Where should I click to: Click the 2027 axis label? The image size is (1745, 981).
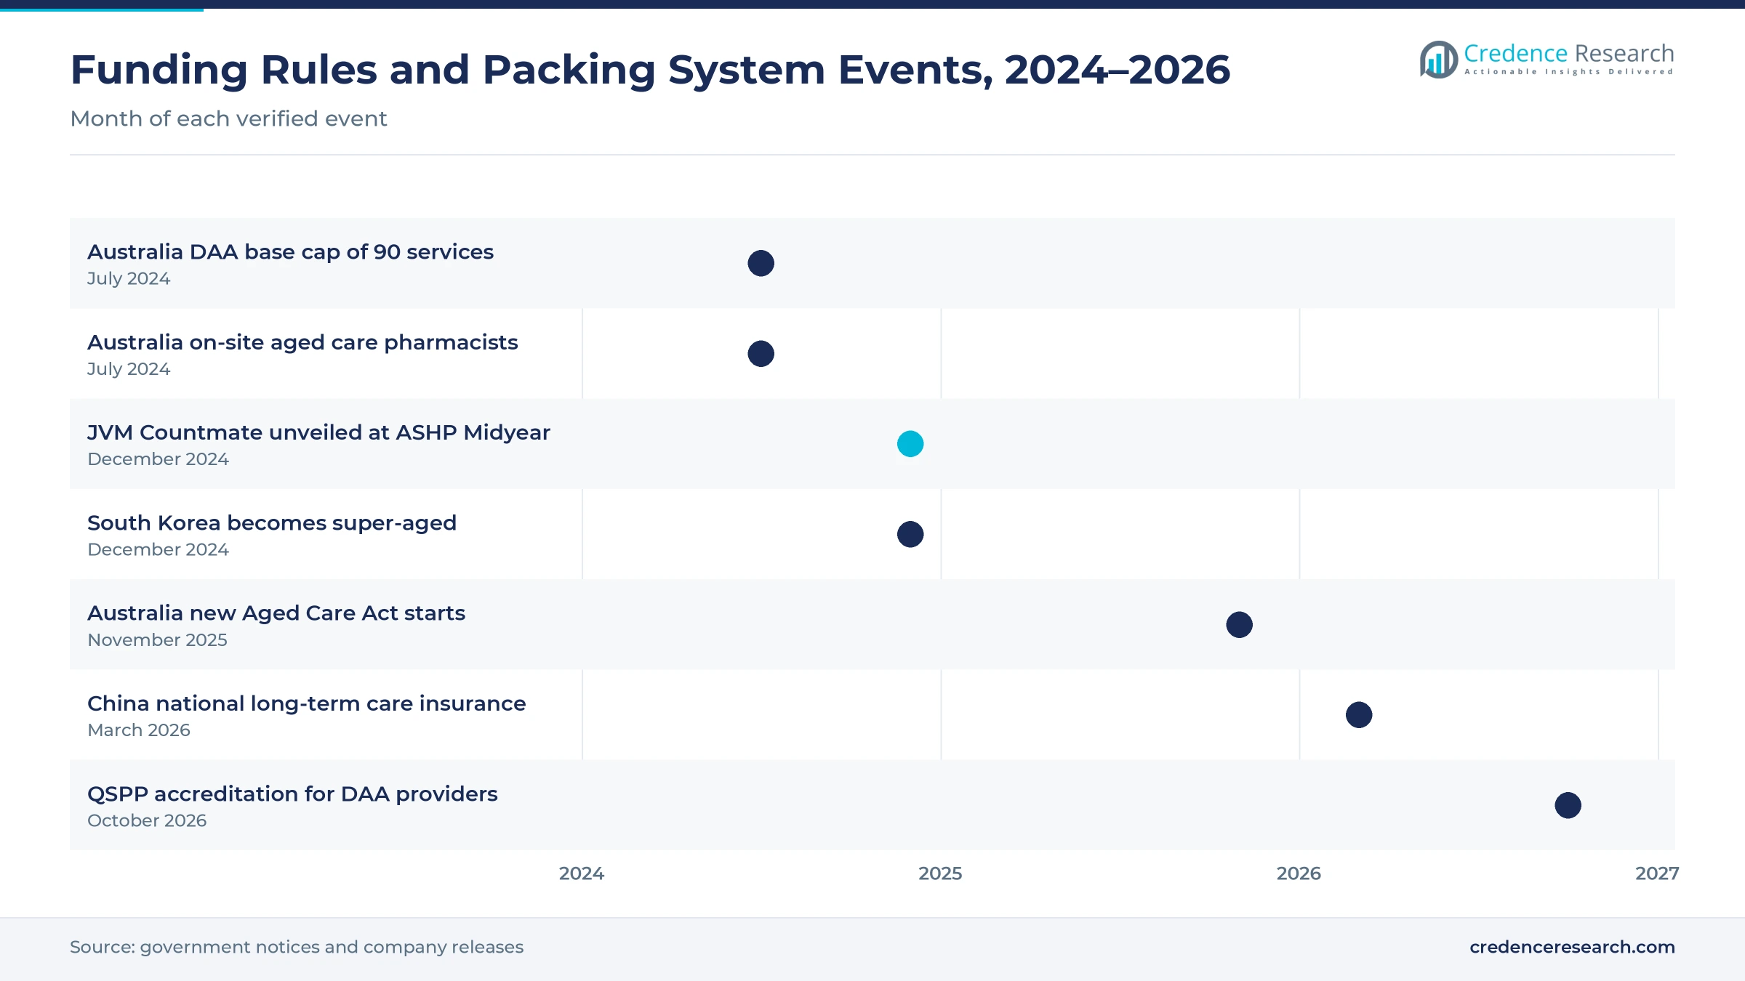tap(1657, 873)
